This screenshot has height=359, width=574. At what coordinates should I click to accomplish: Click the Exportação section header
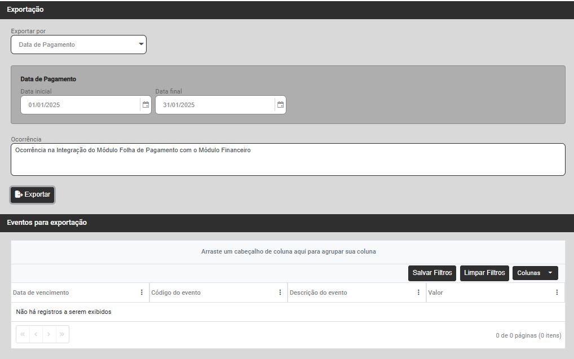tap(287, 10)
